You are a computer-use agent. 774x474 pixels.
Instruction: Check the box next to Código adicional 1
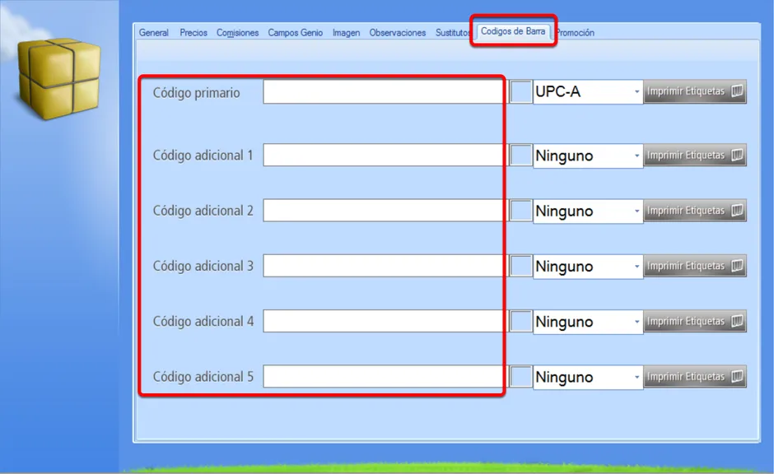click(x=520, y=156)
